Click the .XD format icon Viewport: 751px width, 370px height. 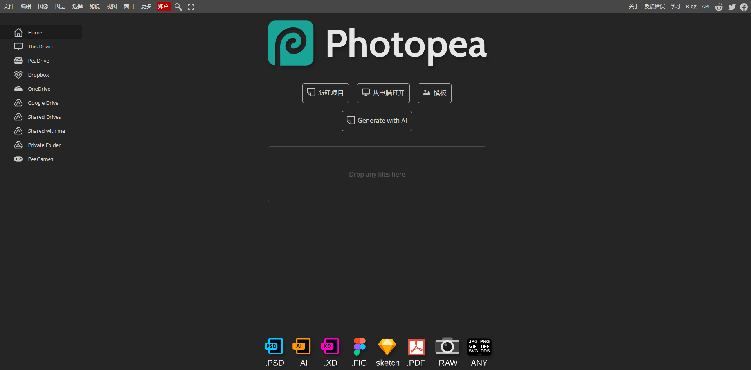coord(330,346)
